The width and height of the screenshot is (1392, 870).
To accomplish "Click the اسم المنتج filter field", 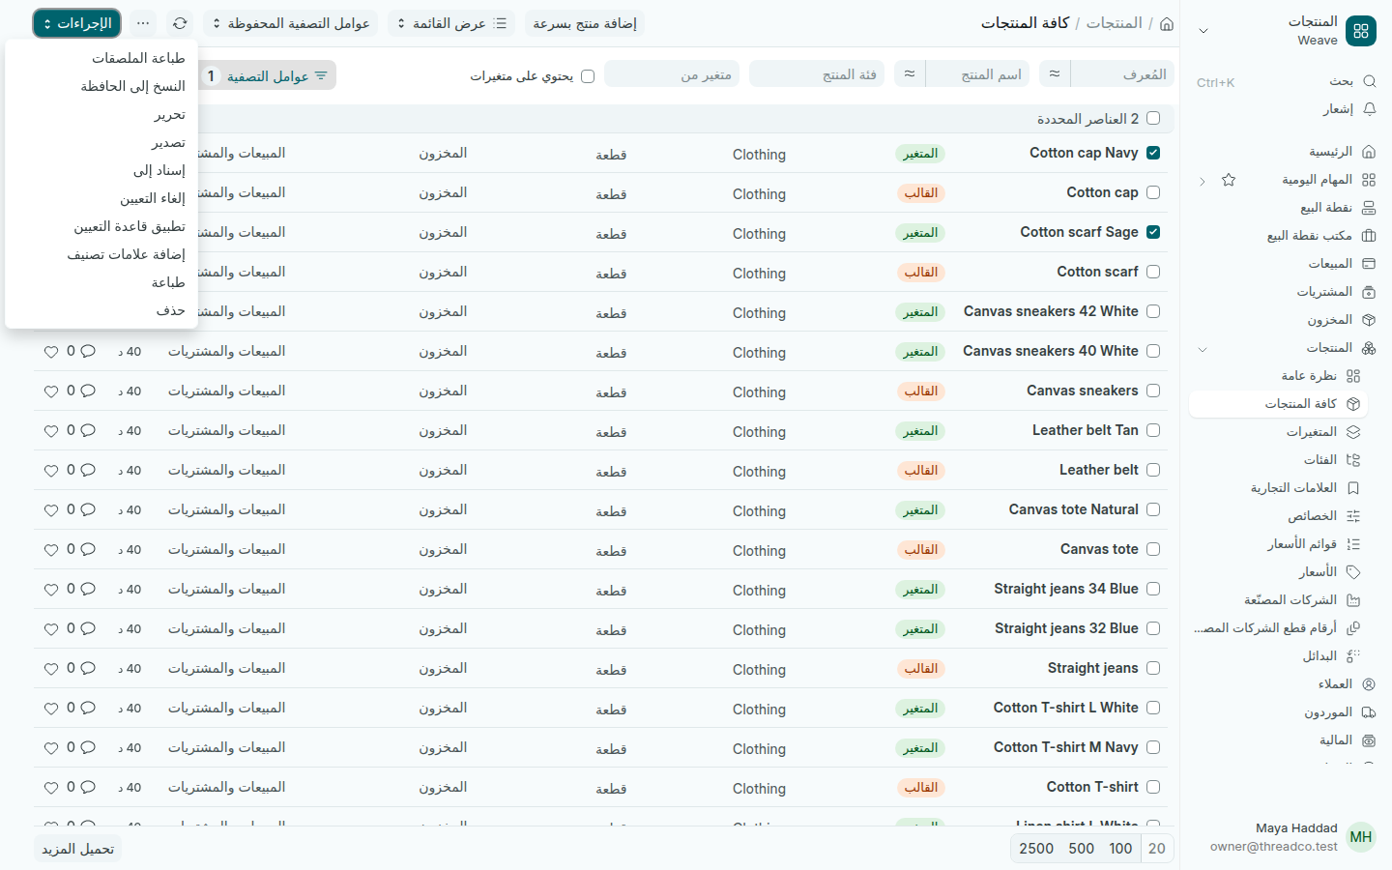I will [977, 74].
